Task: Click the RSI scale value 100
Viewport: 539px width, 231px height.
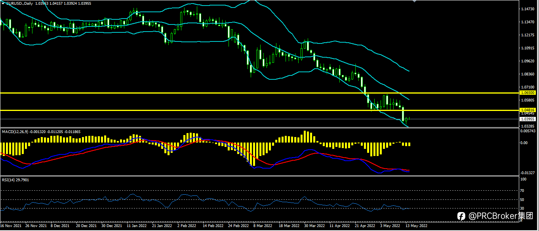Action: point(524,179)
